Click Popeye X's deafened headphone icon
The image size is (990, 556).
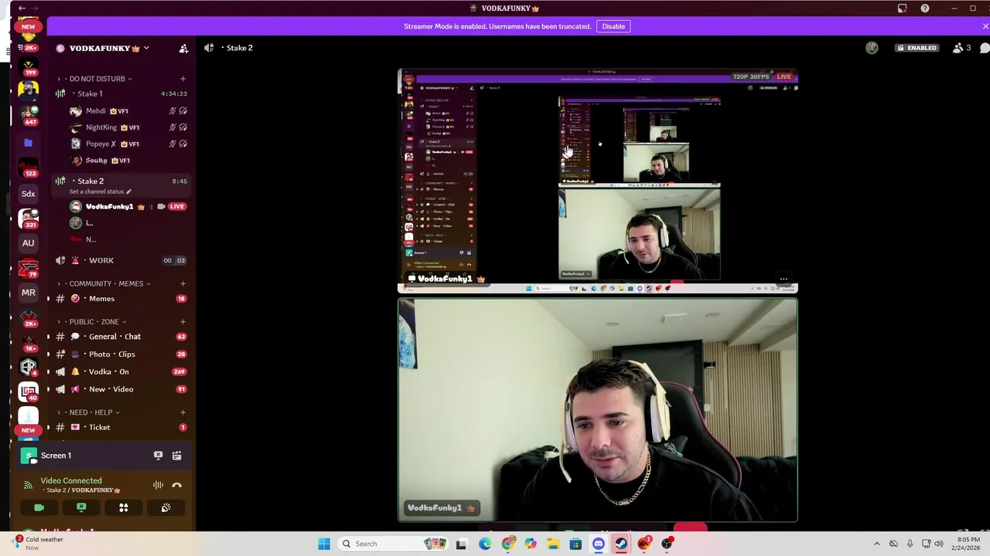[183, 144]
